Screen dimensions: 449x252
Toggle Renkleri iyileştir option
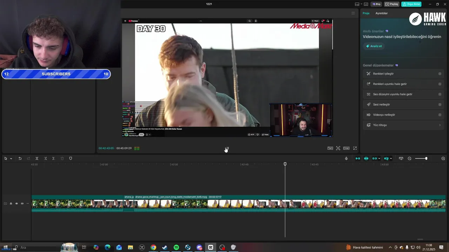[440, 74]
